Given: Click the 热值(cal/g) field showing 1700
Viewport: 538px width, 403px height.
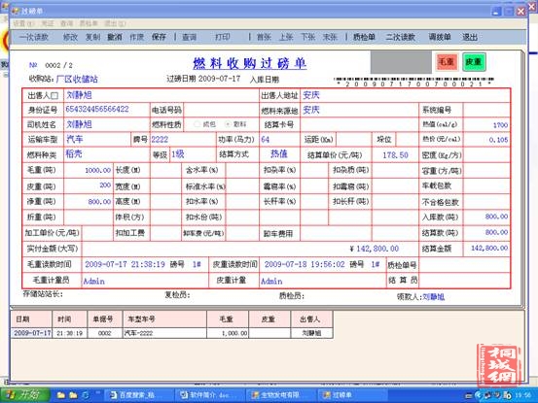Looking at the screenshot, I should pyautogui.click(x=486, y=125).
